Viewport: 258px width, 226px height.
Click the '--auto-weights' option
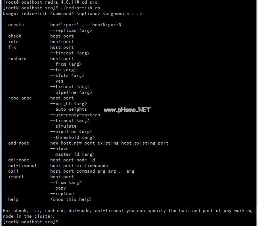click(x=68, y=109)
